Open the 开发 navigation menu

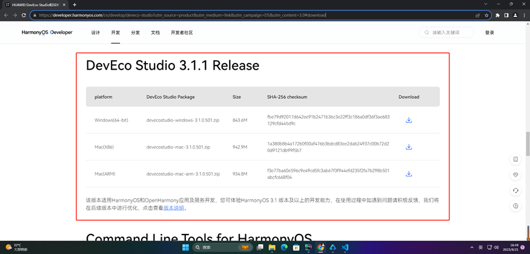tap(116, 33)
